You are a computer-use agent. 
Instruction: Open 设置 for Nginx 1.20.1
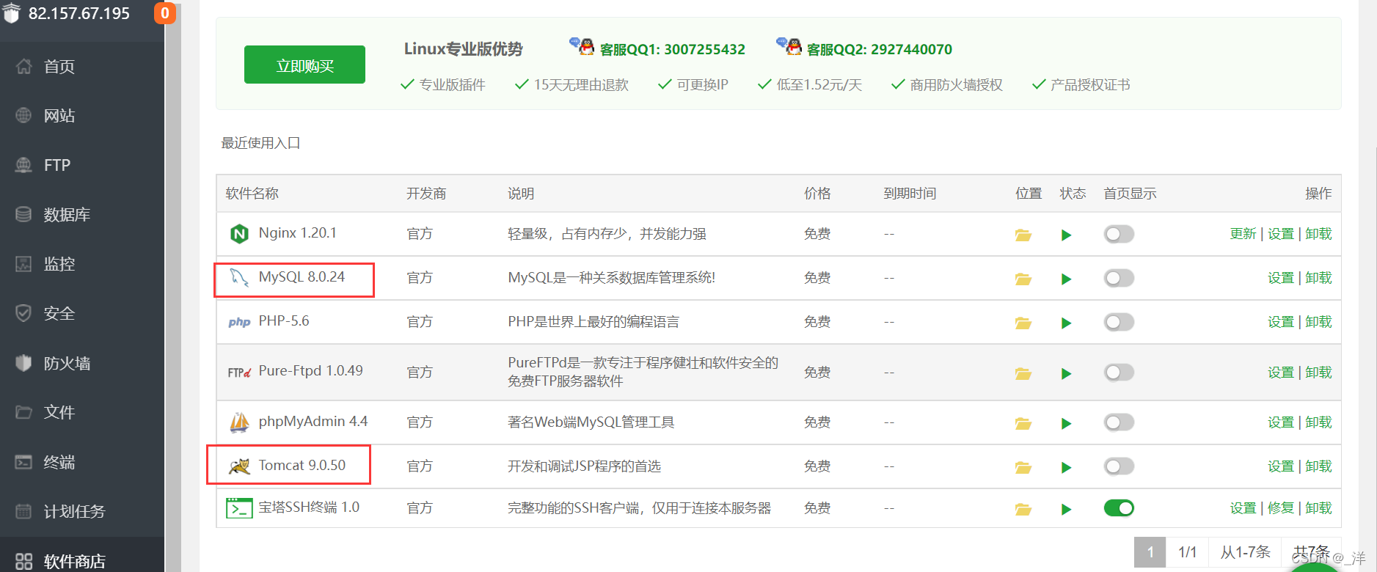[x=1281, y=234]
